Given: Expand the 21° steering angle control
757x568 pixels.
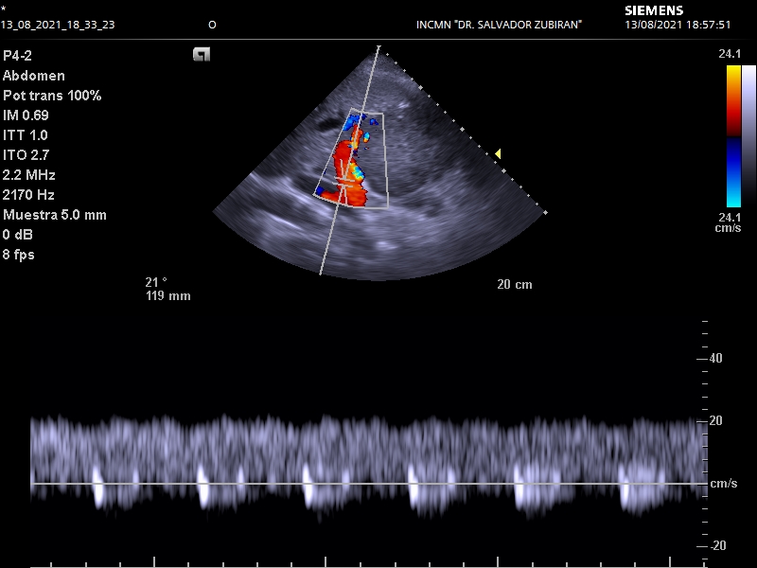Looking at the screenshot, I should pyautogui.click(x=154, y=281).
